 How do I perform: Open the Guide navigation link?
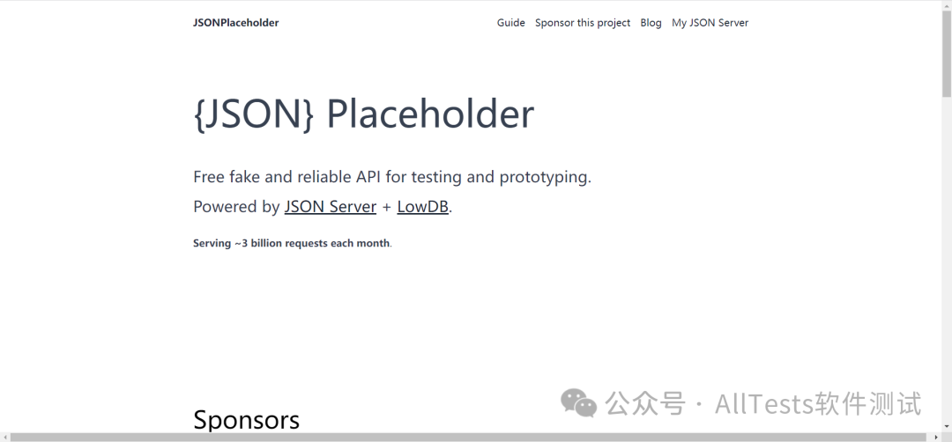pos(510,23)
